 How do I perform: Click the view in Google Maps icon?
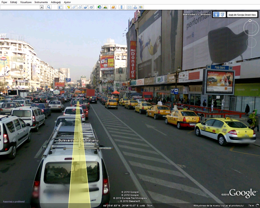141,7
